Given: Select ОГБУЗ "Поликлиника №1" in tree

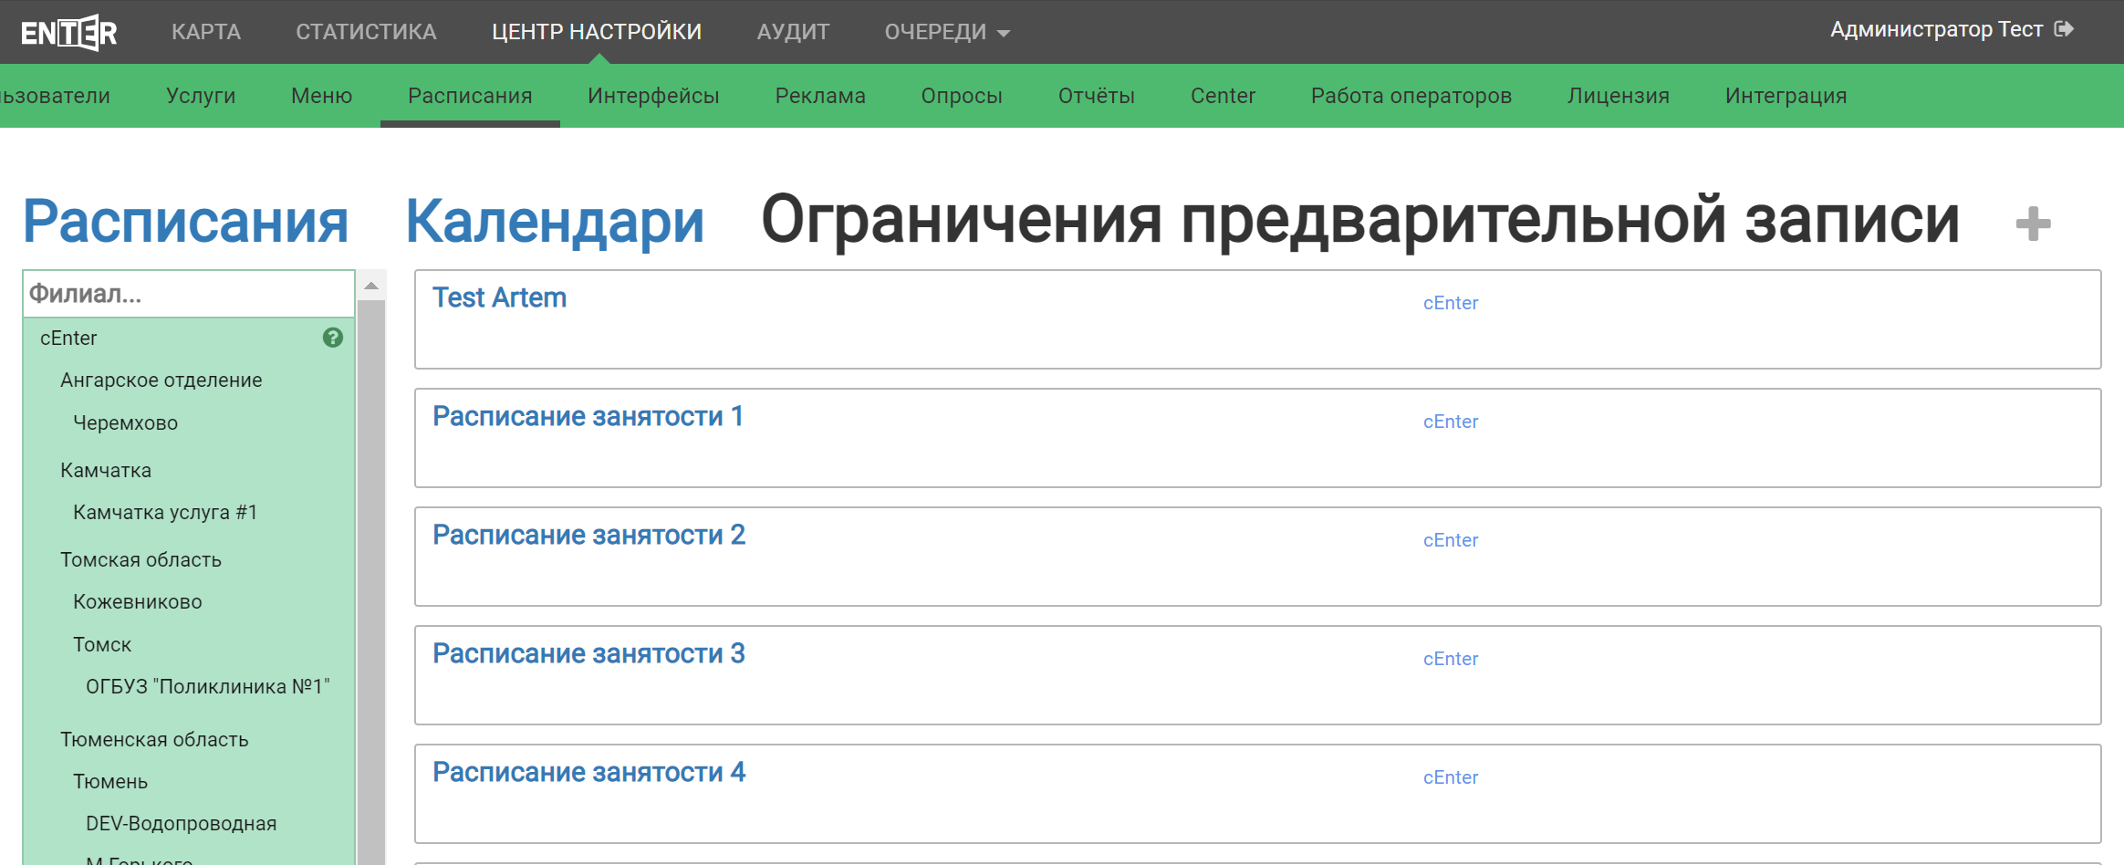Looking at the screenshot, I should click(207, 687).
